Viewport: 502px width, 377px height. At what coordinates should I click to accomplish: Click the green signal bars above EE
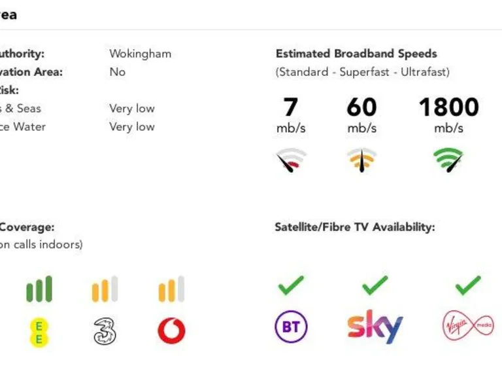[x=39, y=289]
